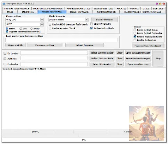
Task: Open the ADB-FASTBOOT UTILS tab
Action: 78,9
